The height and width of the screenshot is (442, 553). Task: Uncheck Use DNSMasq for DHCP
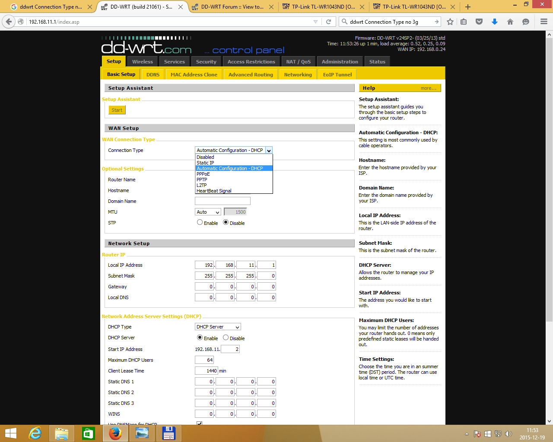pyautogui.click(x=199, y=423)
